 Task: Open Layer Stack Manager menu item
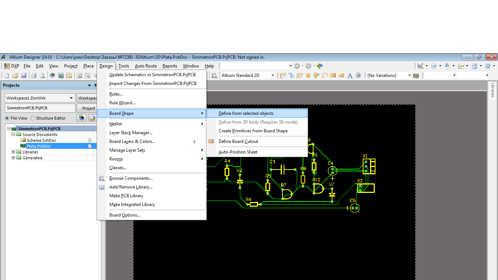pyautogui.click(x=131, y=133)
